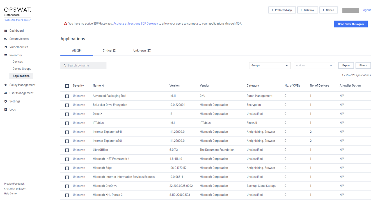The height and width of the screenshot is (205, 380).
Task: Open the Provide Feedback link
Action: click(14, 184)
